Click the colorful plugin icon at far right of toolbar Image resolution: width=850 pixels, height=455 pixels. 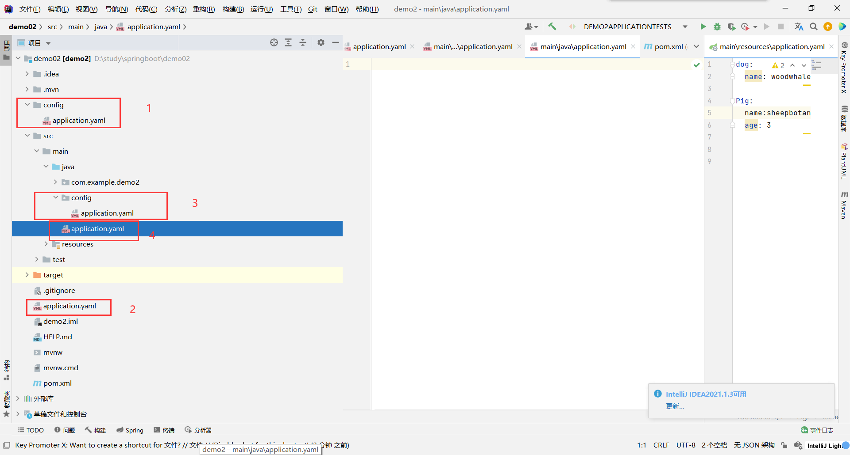coord(842,27)
